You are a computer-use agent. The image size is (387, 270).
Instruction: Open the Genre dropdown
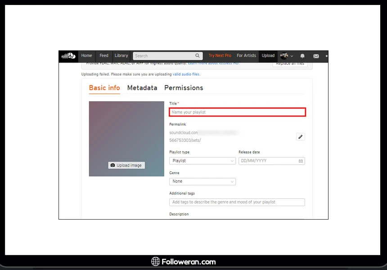202,181
